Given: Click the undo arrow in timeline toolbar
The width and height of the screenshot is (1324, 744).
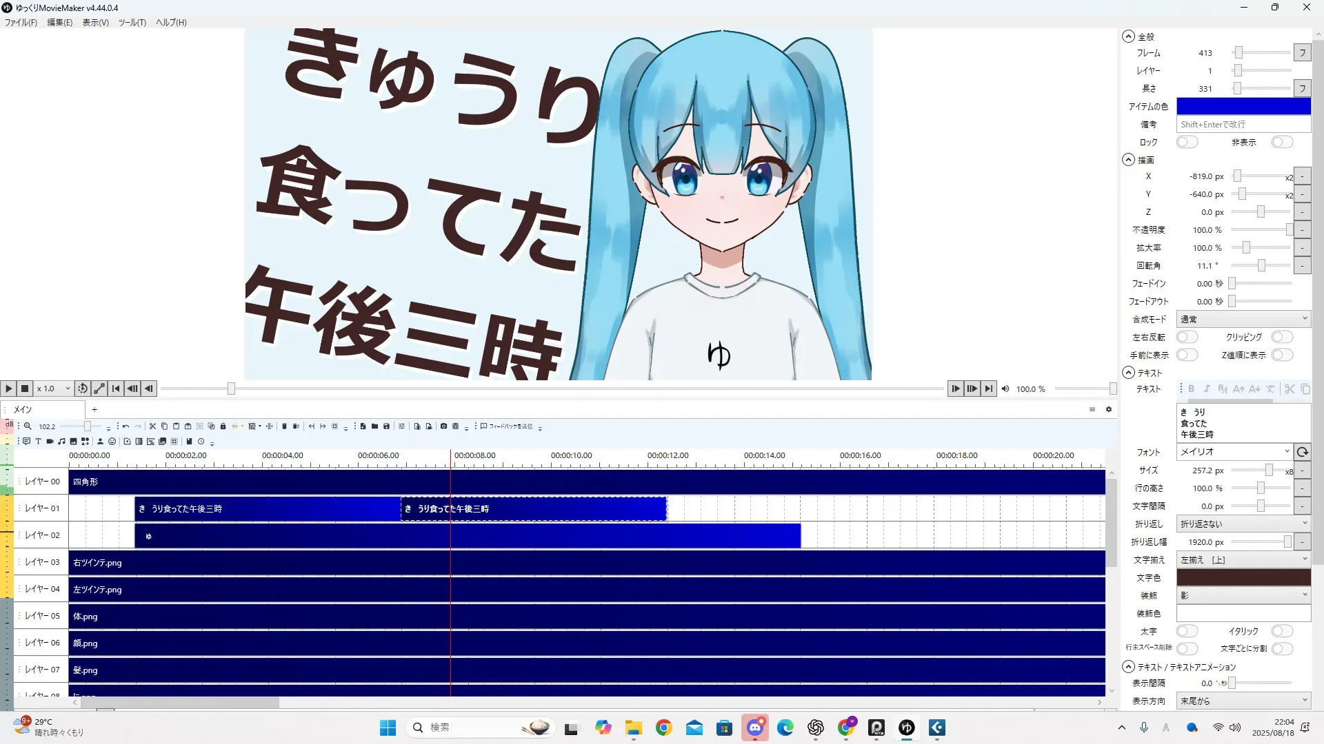Looking at the screenshot, I should coord(126,426).
